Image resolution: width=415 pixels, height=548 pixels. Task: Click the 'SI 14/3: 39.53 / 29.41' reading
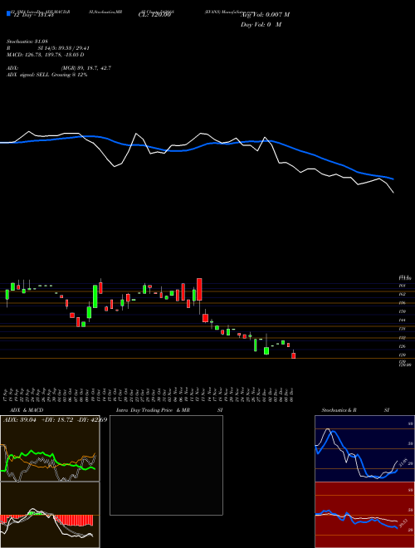(64, 48)
